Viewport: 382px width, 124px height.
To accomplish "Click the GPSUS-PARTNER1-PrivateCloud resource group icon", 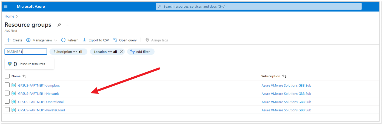I will tap(14, 110).
